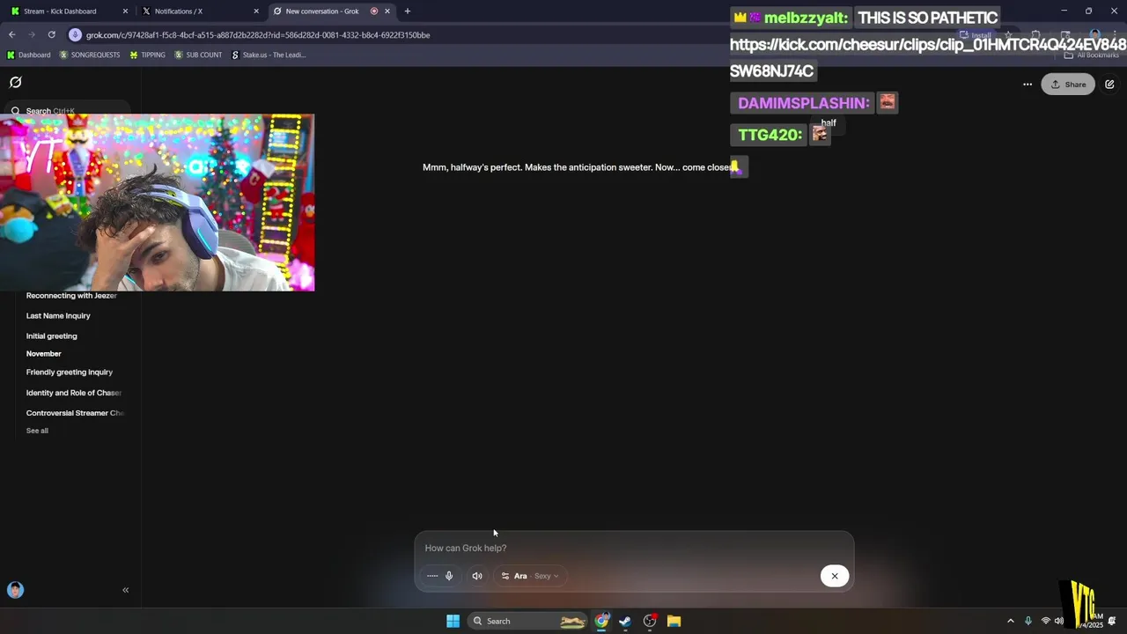This screenshot has width=1127, height=634.
Task: Click the 'See all' link
Action: coord(37,431)
